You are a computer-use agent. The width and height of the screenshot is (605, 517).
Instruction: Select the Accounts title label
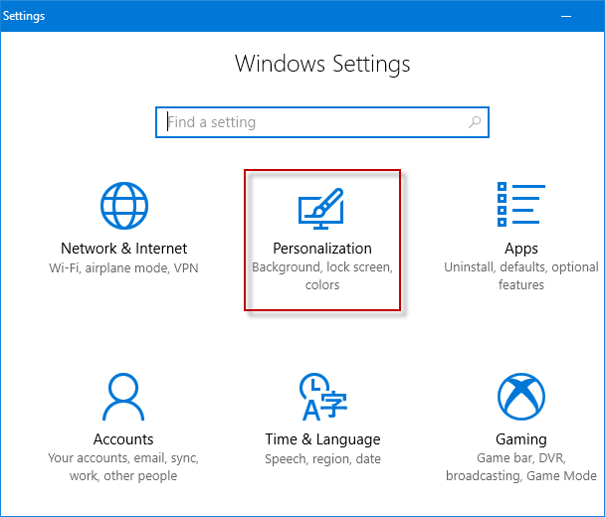[x=123, y=439]
